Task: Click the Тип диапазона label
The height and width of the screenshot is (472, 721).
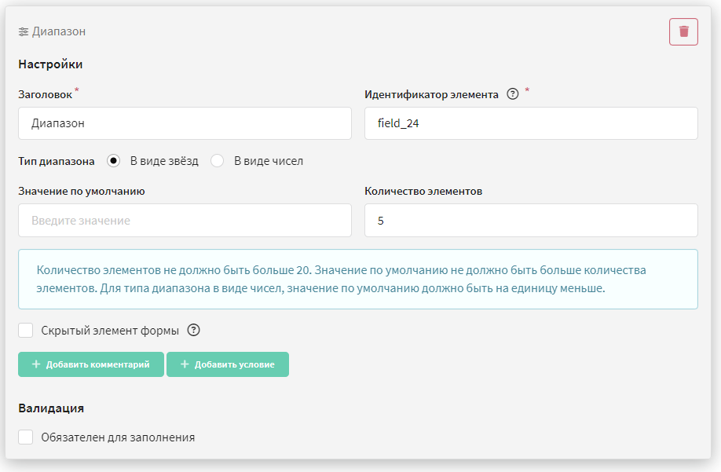Action: click(x=57, y=161)
